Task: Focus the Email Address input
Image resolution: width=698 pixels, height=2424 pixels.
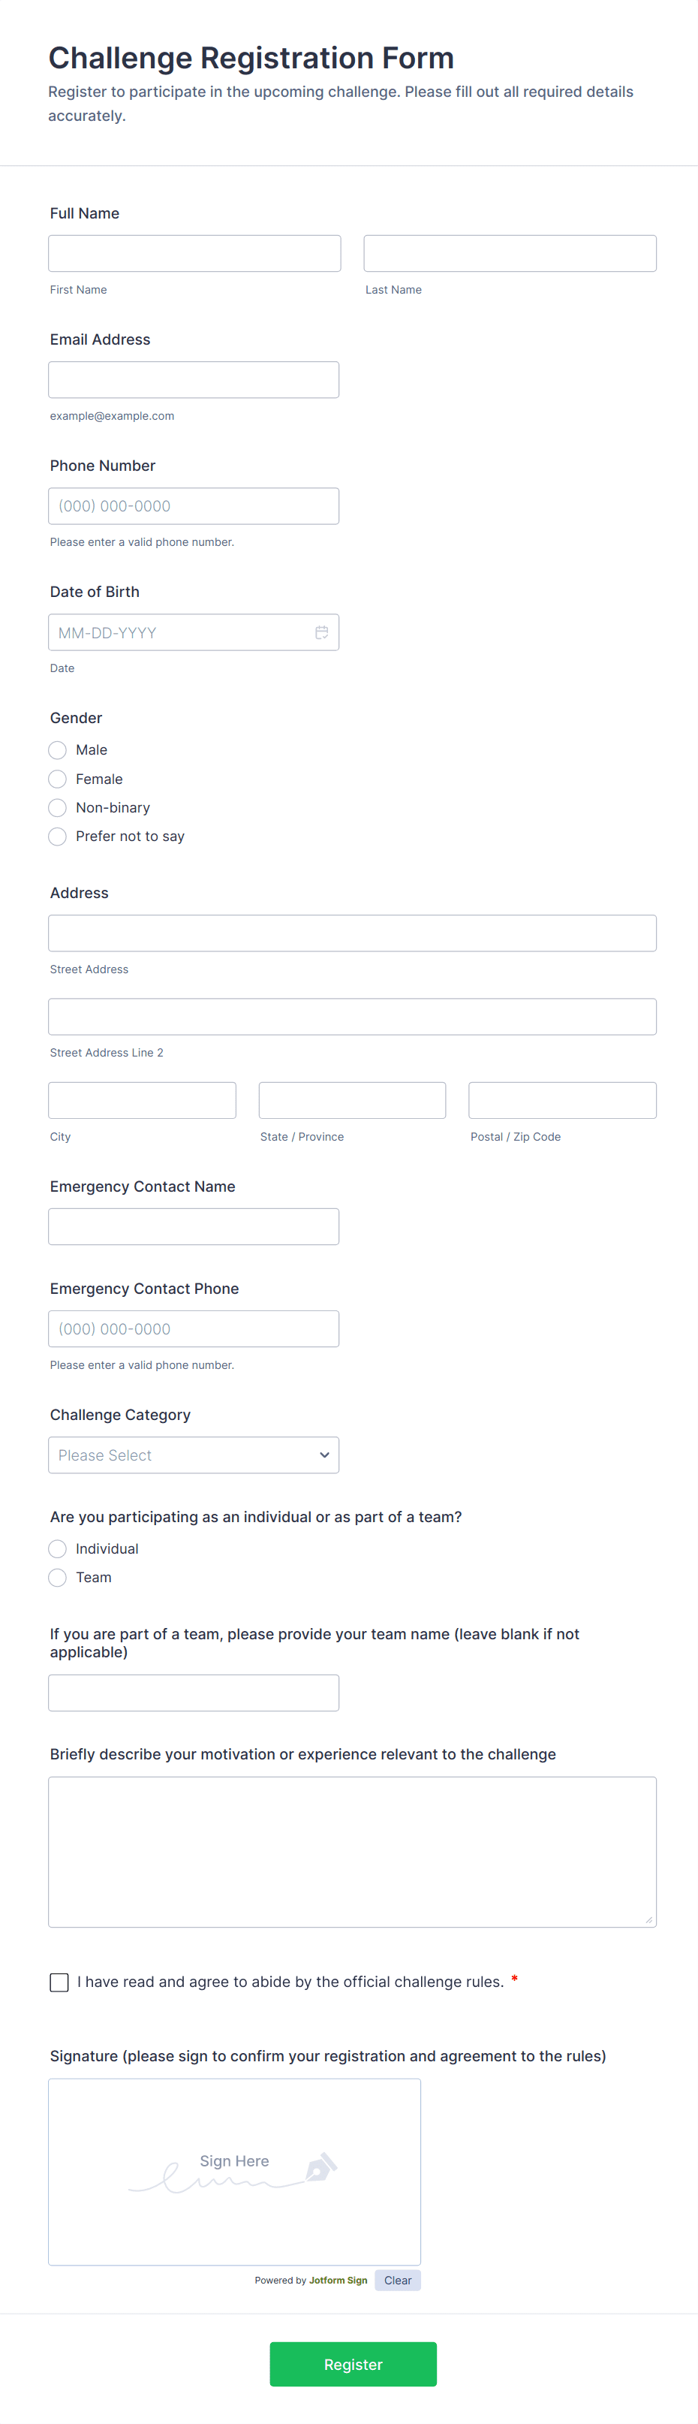Action: (194, 379)
